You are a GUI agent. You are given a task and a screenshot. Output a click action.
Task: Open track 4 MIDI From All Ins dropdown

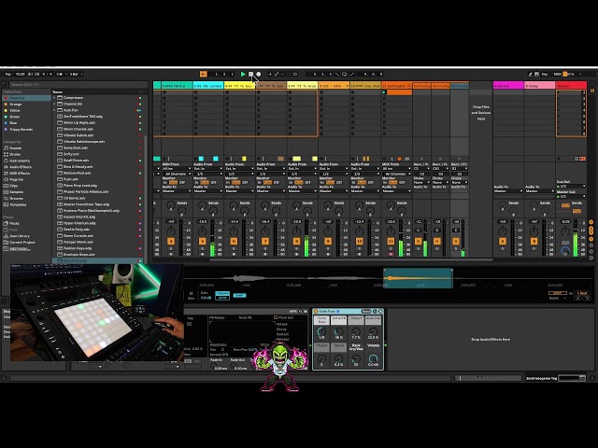177,168
